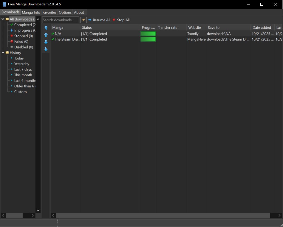Focus the Search downloads input field
Image resolution: width=283 pixels, height=227 pixels.
(60, 20)
